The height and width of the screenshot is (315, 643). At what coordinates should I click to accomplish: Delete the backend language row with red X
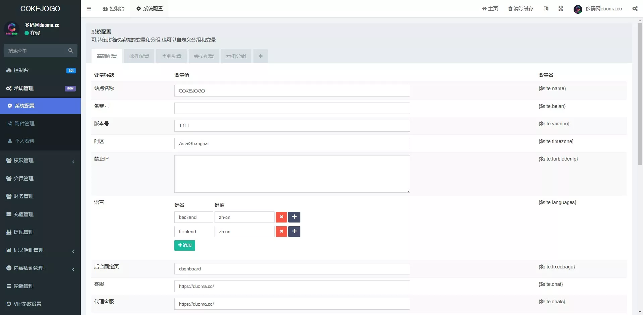(281, 217)
